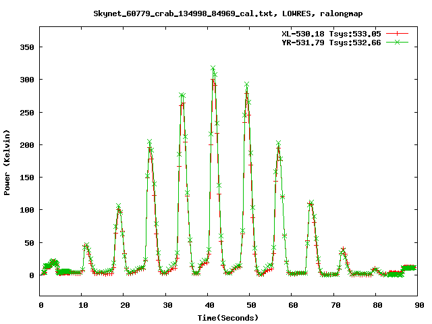The image size is (432, 324).
Task: Click the green YR legend line sample
Action: (x=397, y=42)
